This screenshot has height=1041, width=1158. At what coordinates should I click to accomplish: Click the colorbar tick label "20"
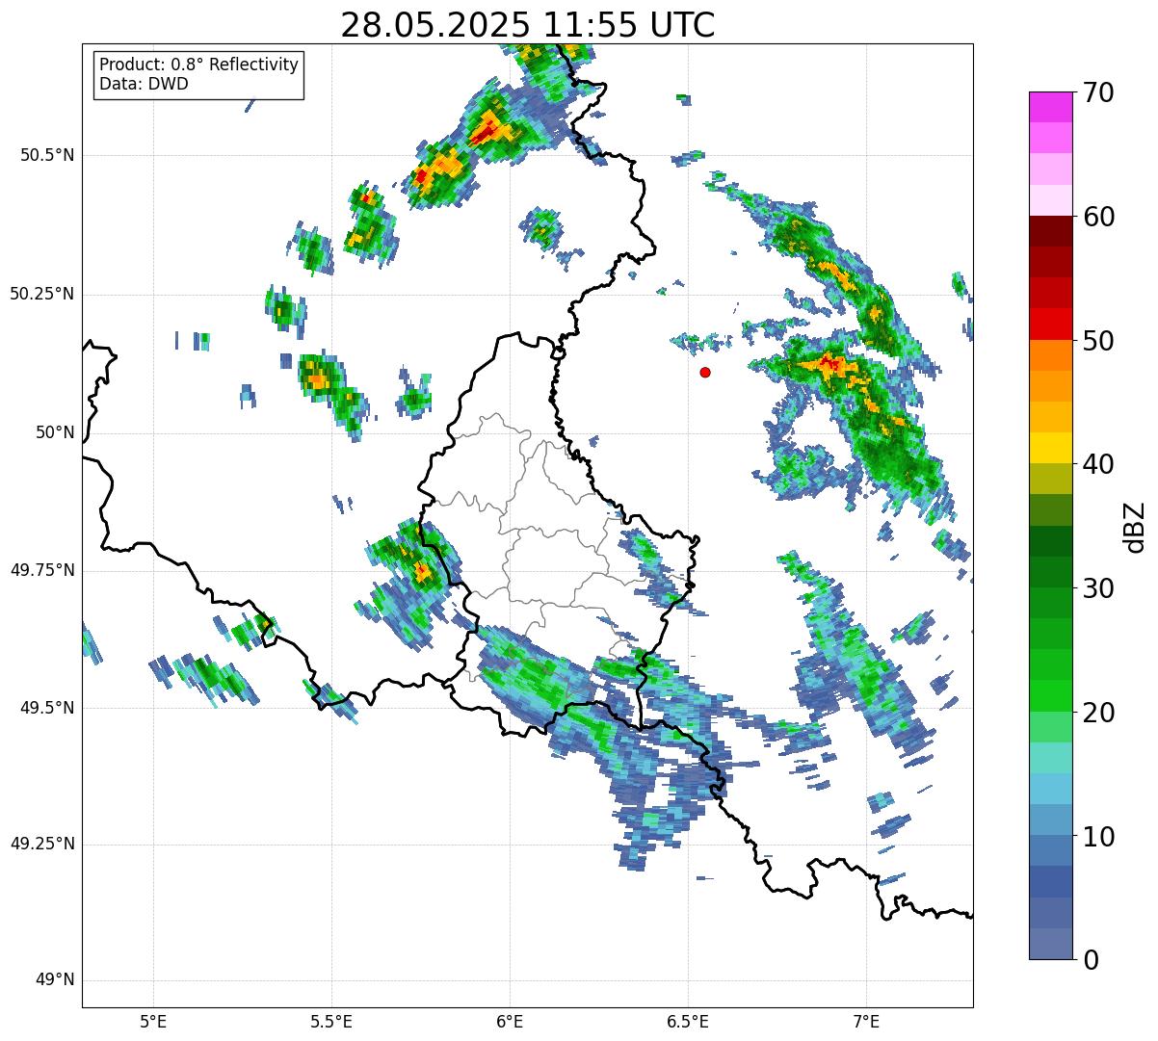click(x=1098, y=713)
